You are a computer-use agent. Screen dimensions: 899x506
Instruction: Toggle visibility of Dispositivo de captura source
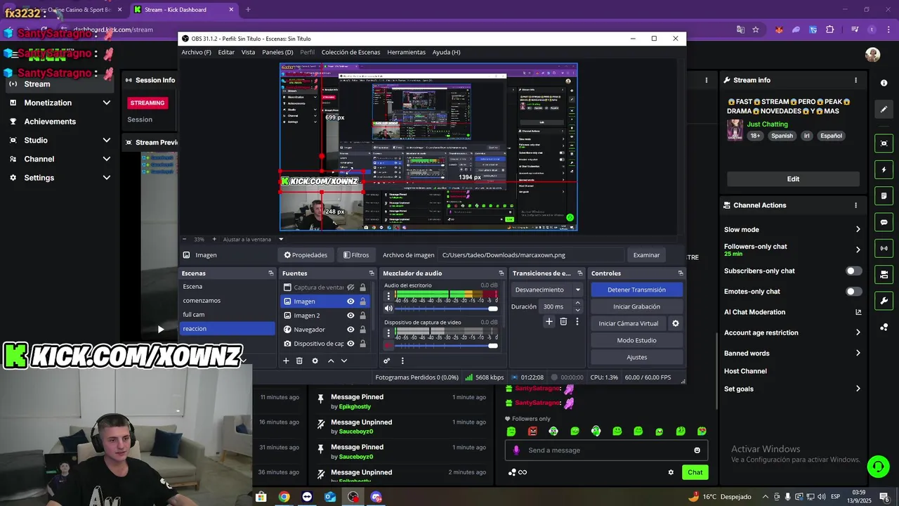pos(350,344)
